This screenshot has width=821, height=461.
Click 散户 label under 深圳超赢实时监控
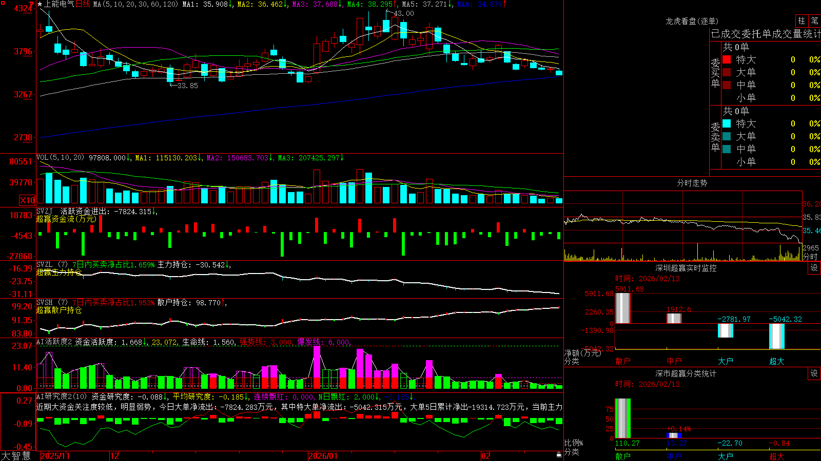[623, 361]
